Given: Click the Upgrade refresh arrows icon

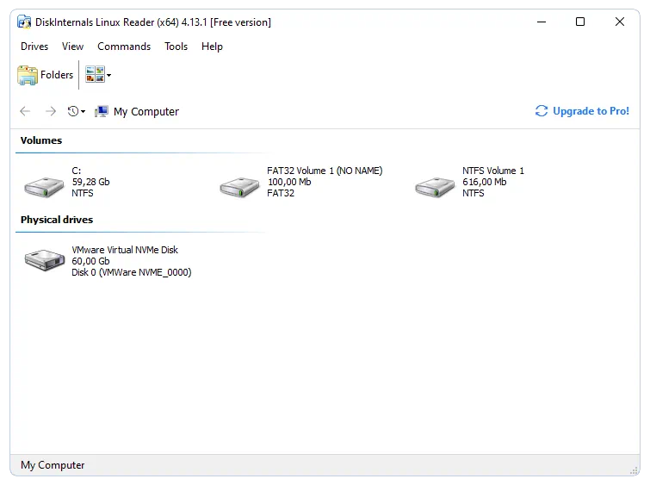Looking at the screenshot, I should pyautogui.click(x=541, y=111).
